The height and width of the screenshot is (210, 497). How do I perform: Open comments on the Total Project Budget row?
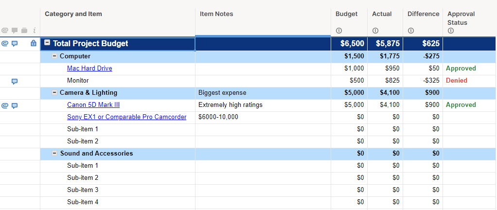click(x=15, y=44)
